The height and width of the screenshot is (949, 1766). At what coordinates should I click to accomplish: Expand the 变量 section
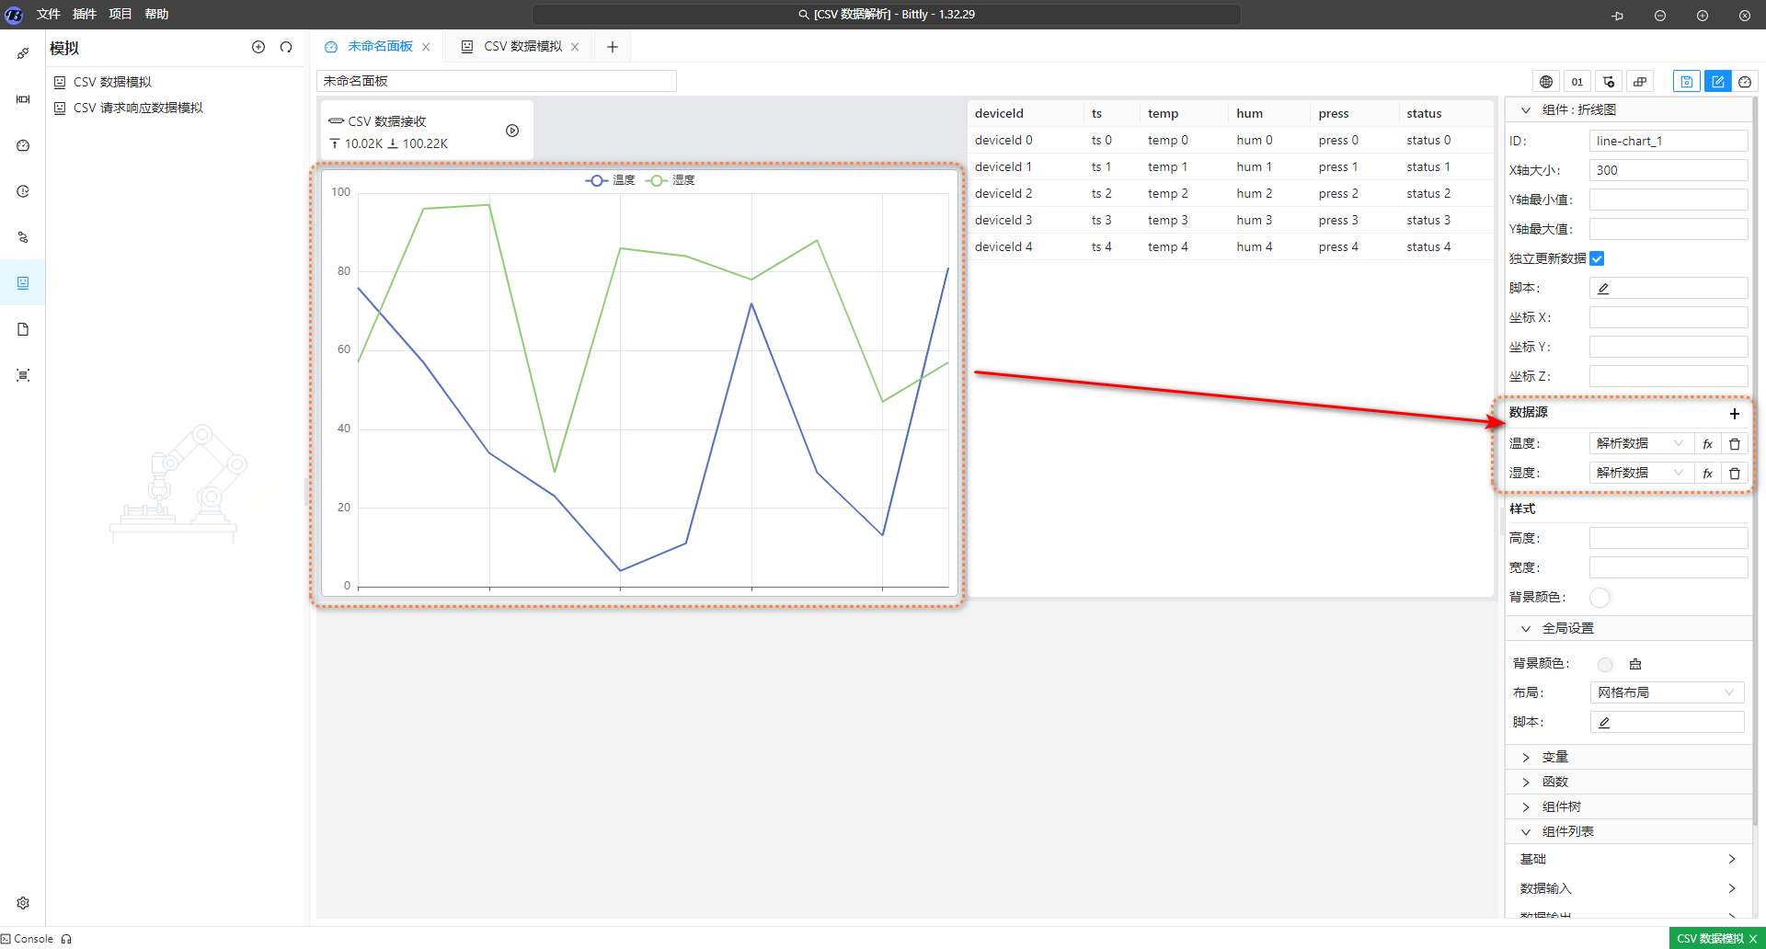1554,757
